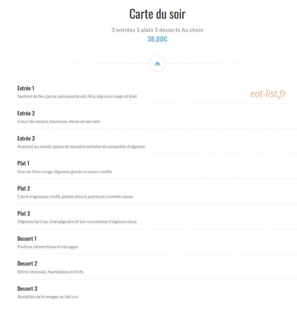
Task: Select the Entrée 3 heading
Action: point(26,138)
